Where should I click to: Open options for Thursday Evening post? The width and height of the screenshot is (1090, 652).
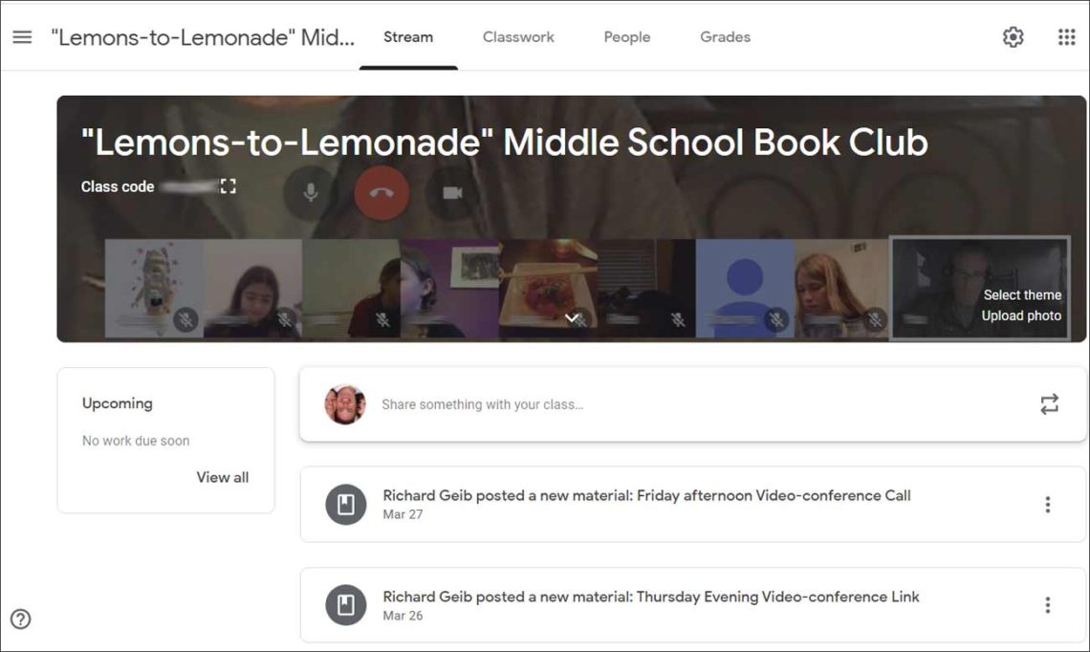point(1047,605)
